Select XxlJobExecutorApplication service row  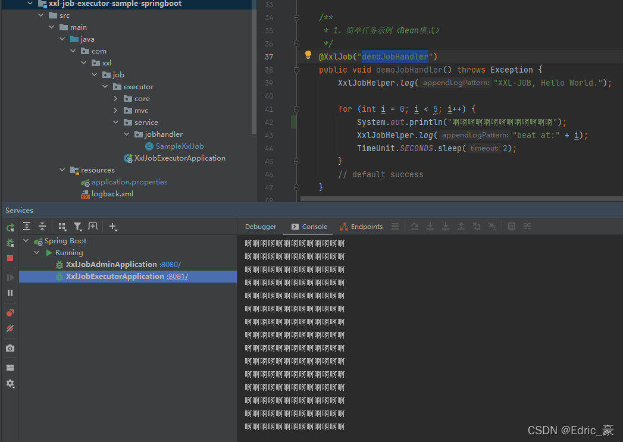[x=128, y=277]
